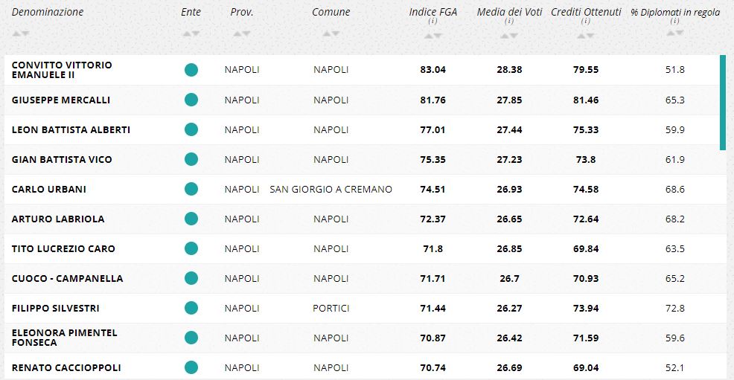Viewport: 734px width, 380px height.
Task: Click the teal Ente circle for Carlo Urbani
Action: click(191, 189)
